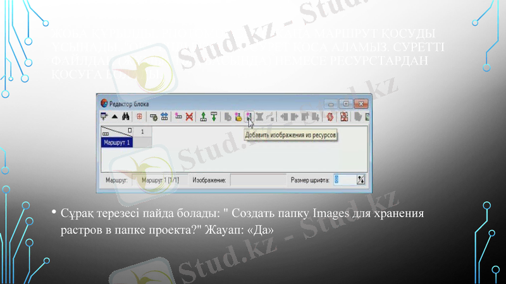Click the greyed-out copy pages icon
The width and height of the screenshot is (506, 284).
coord(228,117)
